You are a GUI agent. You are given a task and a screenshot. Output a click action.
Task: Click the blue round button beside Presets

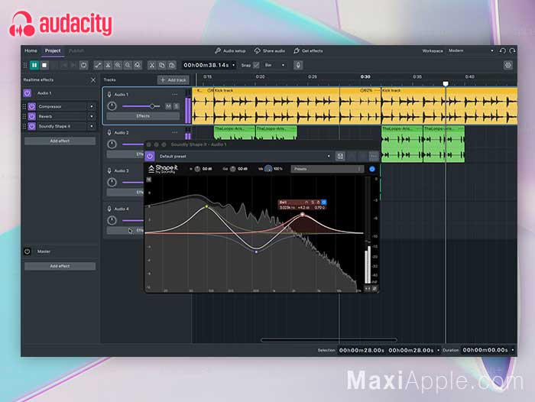pyautogui.click(x=372, y=169)
